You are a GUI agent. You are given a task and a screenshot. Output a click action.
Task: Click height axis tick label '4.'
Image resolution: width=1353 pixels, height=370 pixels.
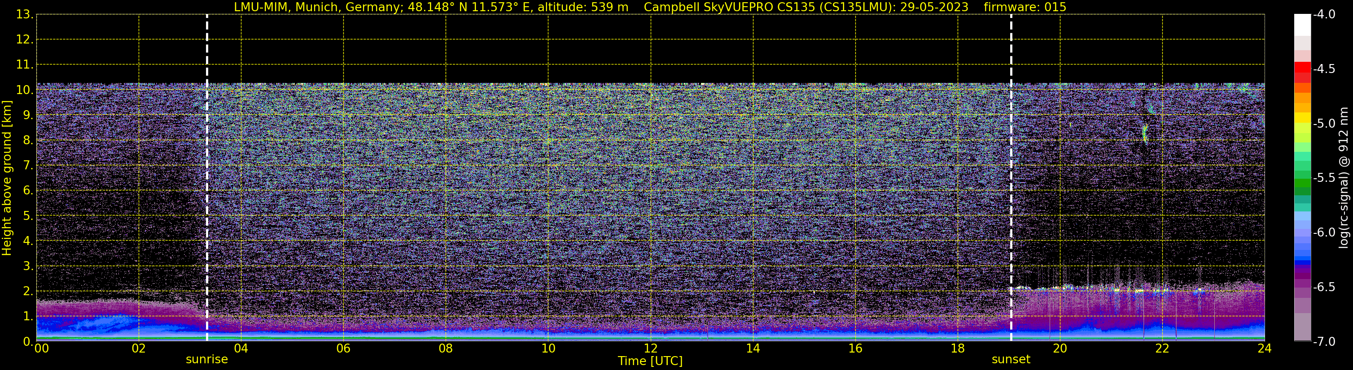(28, 241)
